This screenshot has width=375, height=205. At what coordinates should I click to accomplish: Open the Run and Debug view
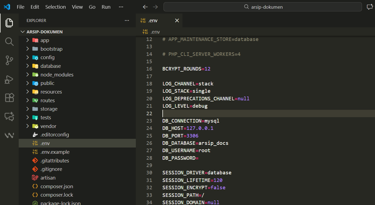click(9, 79)
